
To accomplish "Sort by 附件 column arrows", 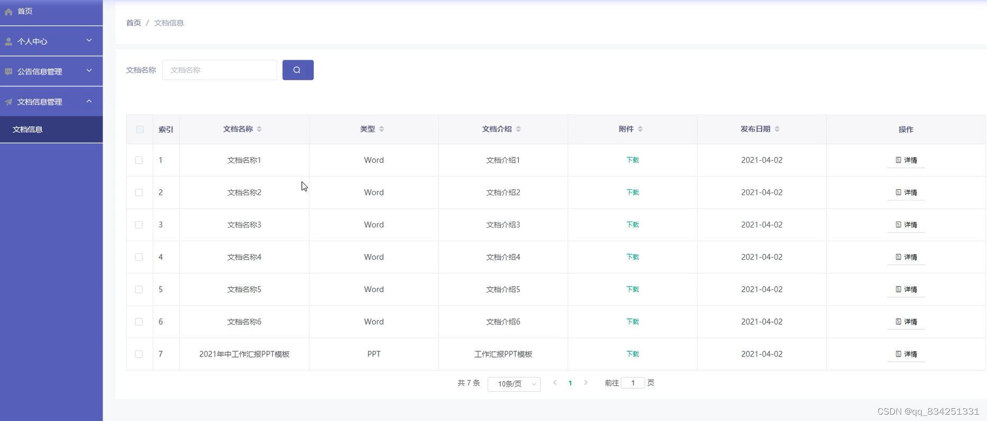I will [640, 129].
